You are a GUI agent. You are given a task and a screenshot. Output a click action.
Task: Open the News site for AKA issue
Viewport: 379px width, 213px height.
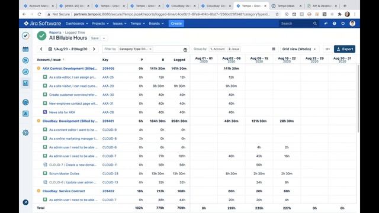point(62,112)
